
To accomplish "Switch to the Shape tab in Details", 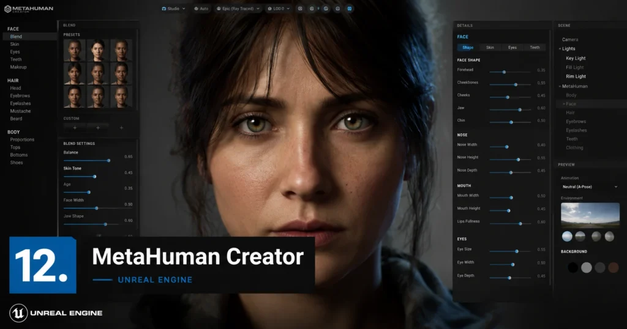I will [x=467, y=48].
